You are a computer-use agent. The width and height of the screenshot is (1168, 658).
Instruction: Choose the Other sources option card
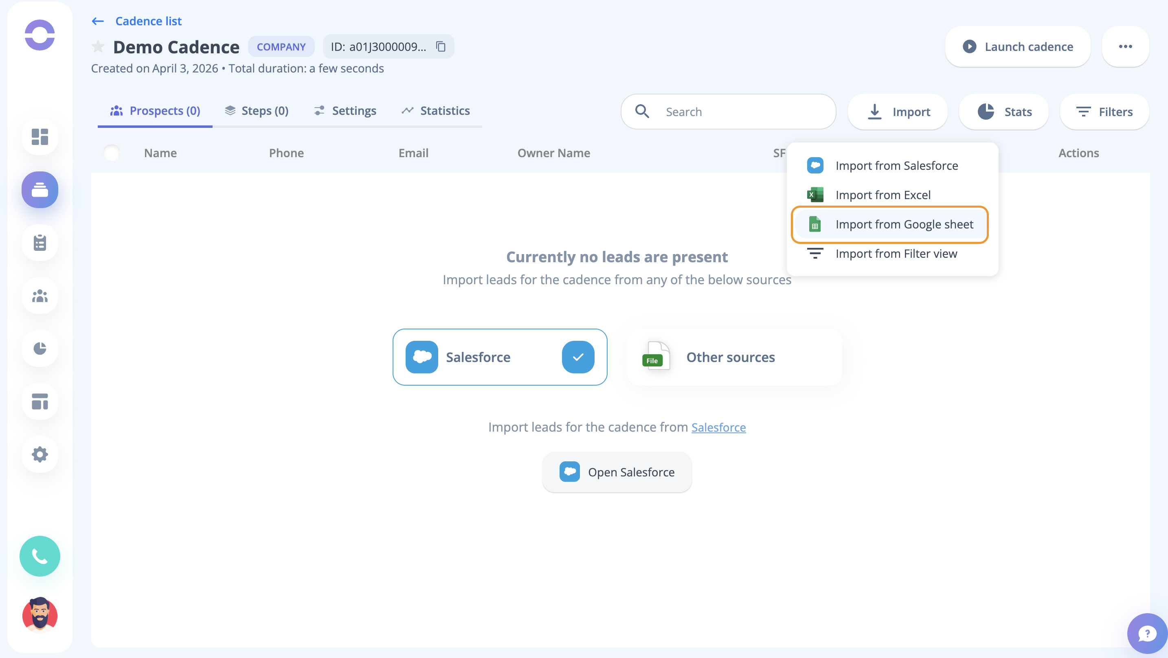coord(735,357)
